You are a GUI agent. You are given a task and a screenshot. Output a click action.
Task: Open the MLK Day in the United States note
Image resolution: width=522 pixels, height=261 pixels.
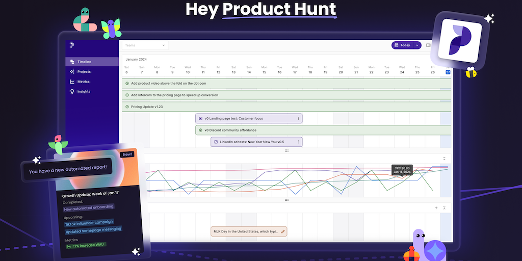tap(249, 231)
